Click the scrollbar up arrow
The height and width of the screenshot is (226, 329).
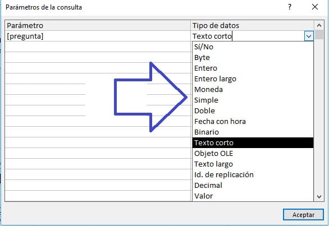click(319, 25)
